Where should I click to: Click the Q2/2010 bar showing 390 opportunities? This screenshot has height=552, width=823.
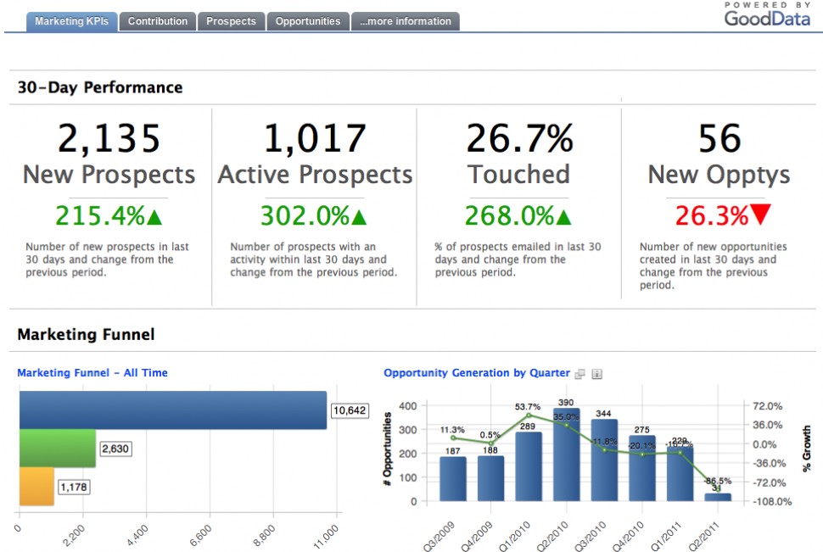[566, 455]
